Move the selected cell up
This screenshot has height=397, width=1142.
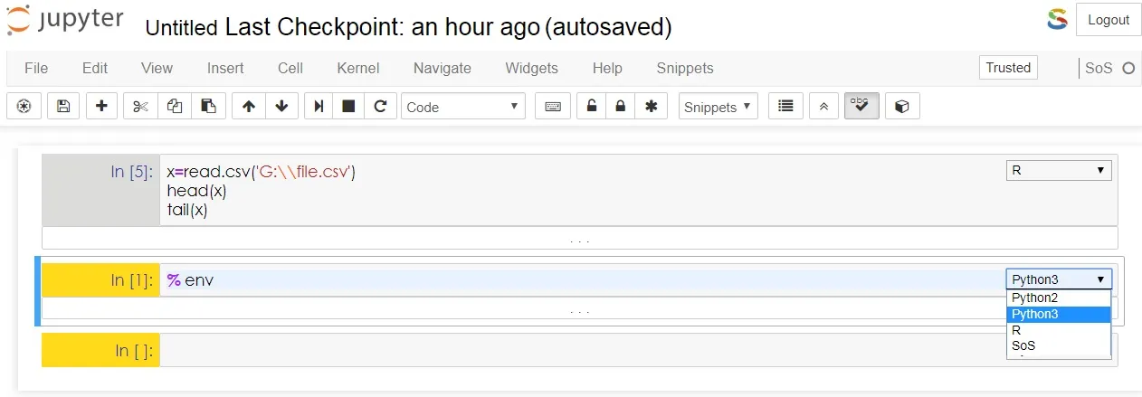click(x=248, y=106)
